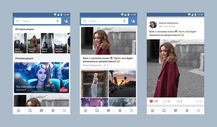The width and height of the screenshot is (217, 127).
Task: Open the sunset palm trees photo
Action: [122, 83]
